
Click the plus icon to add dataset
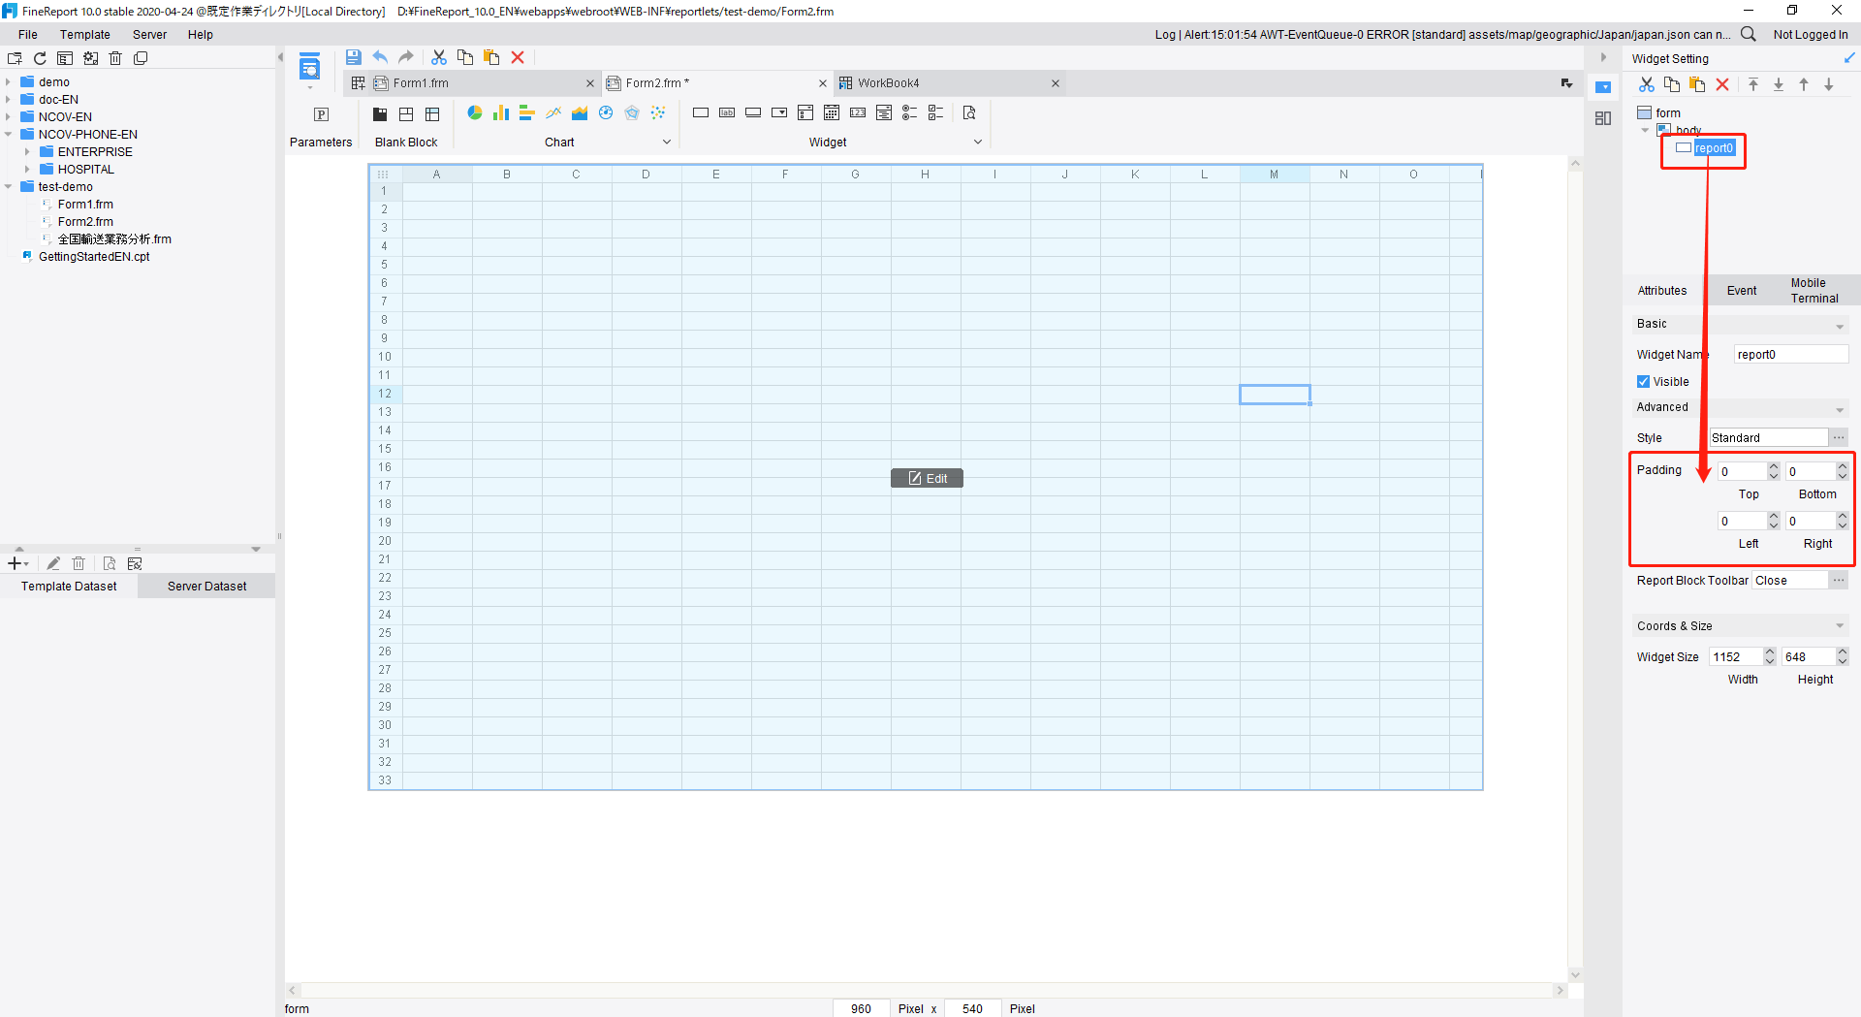click(15, 563)
